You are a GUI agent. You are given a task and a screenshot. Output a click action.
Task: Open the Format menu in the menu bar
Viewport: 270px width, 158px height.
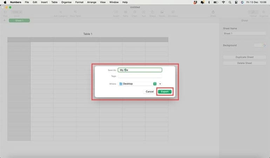coord(79,2)
